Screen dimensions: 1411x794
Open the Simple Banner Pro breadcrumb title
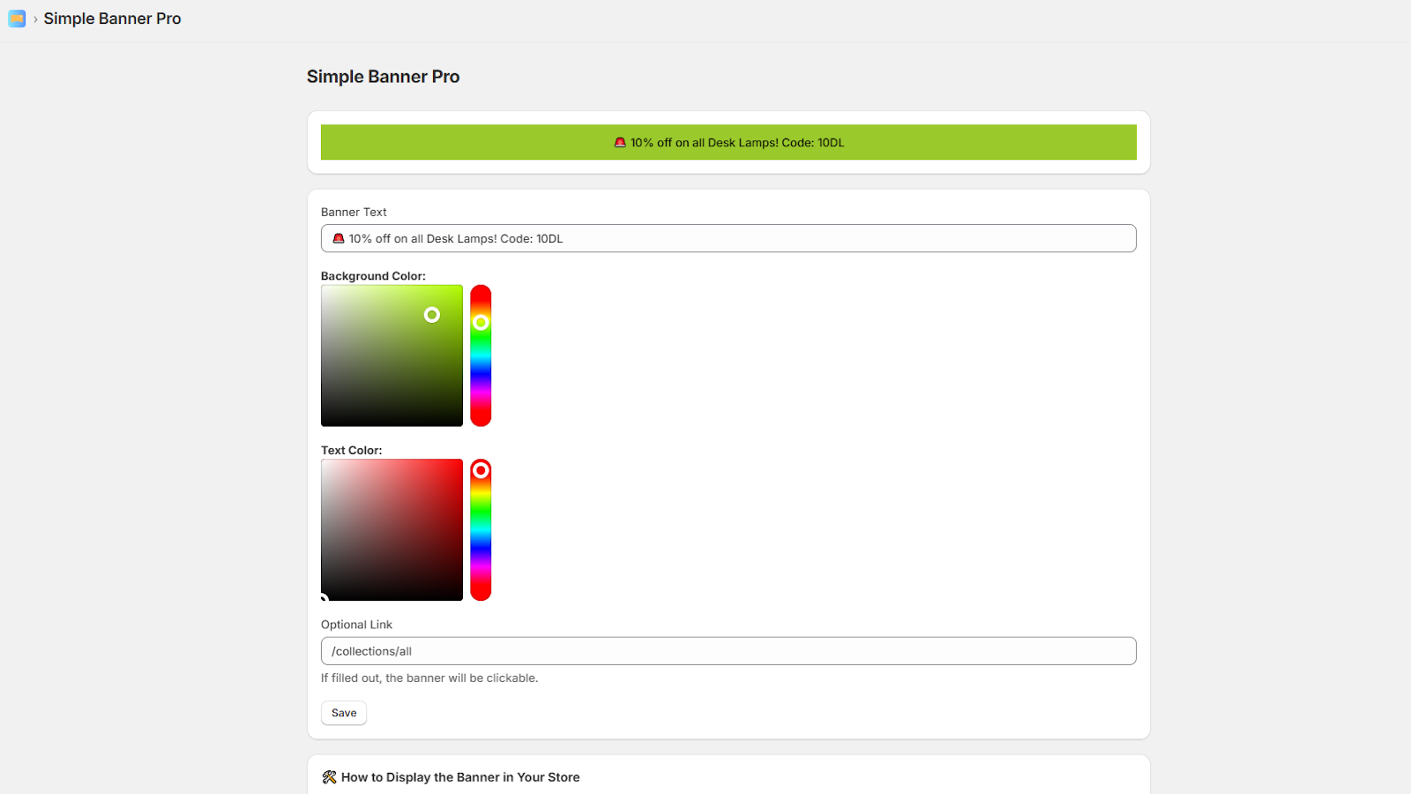coord(112,19)
